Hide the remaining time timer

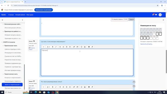coord(132,19)
